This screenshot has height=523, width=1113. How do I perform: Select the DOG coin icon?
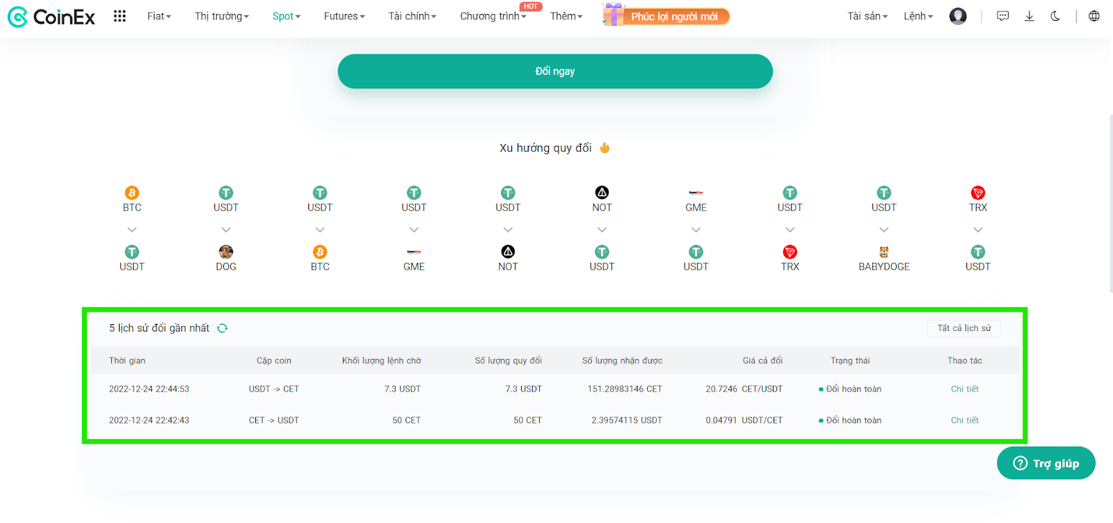(x=226, y=252)
